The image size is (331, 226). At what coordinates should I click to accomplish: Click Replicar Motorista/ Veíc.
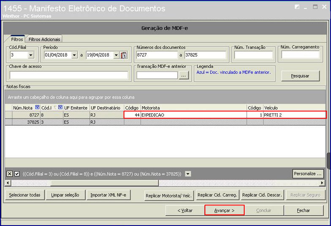click(168, 196)
